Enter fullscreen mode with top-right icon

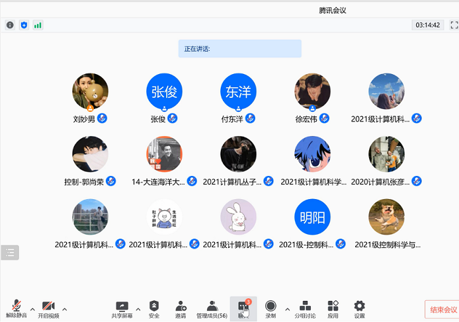click(454, 25)
